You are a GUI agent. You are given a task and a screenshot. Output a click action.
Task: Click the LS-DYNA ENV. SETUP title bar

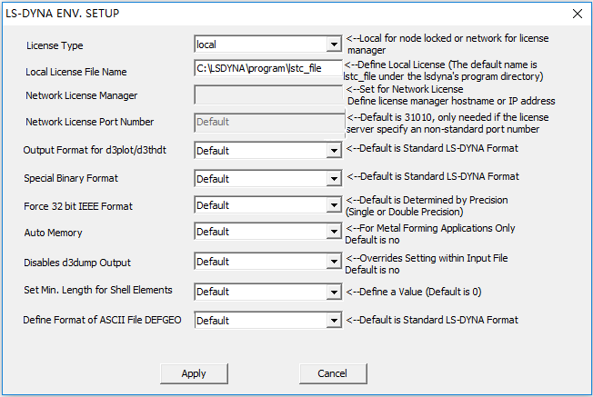pos(273,14)
